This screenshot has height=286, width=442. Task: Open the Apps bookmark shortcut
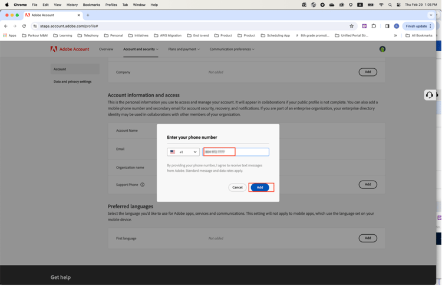(9, 36)
